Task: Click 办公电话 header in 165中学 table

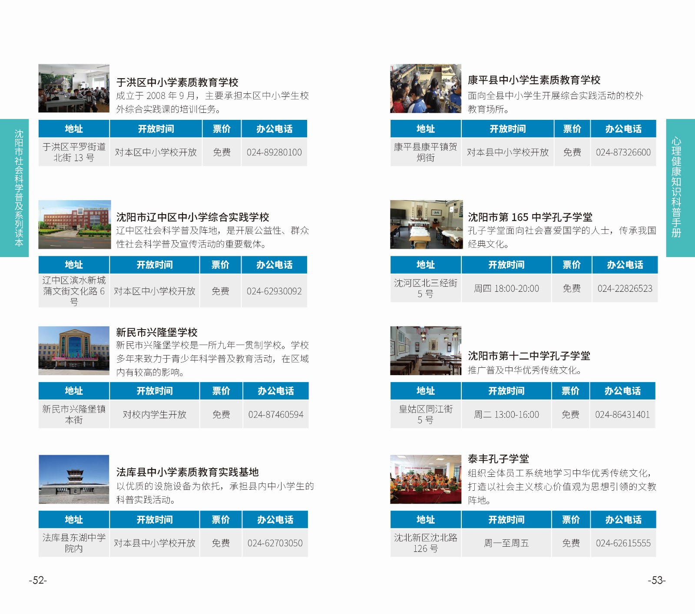Action: pos(625,265)
